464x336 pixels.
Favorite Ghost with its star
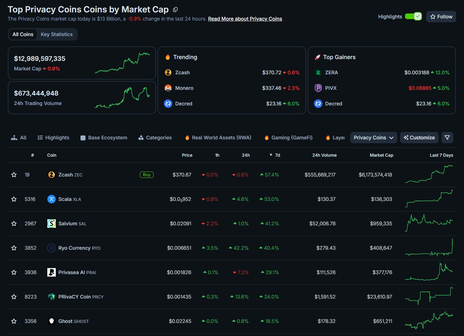pyautogui.click(x=14, y=321)
